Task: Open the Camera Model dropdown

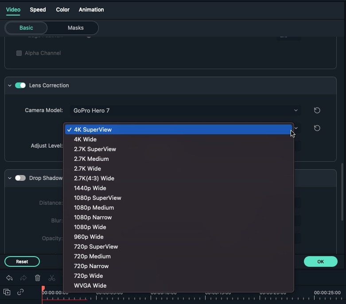Action: point(185,110)
